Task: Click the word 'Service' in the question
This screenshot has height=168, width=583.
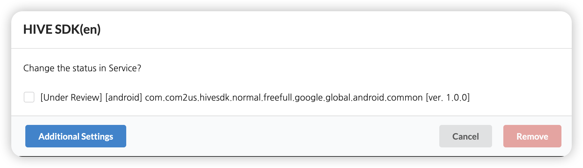Action: (x=122, y=68)
